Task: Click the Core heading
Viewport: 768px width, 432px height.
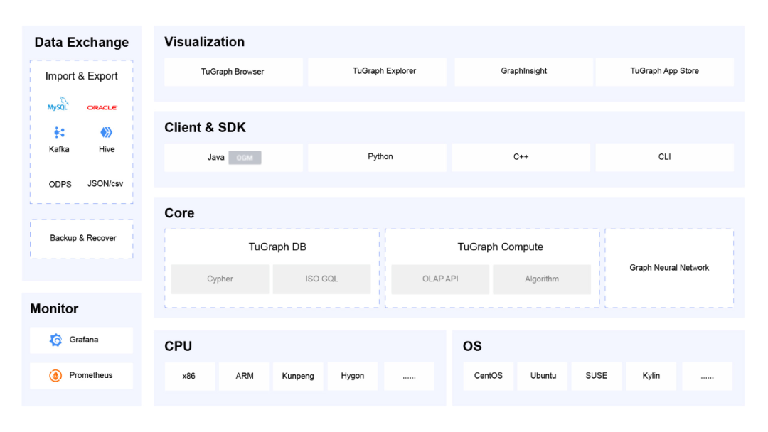Action: point(179,213)
